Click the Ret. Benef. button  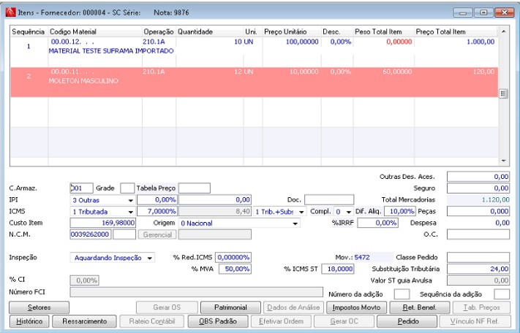[420, 307]
